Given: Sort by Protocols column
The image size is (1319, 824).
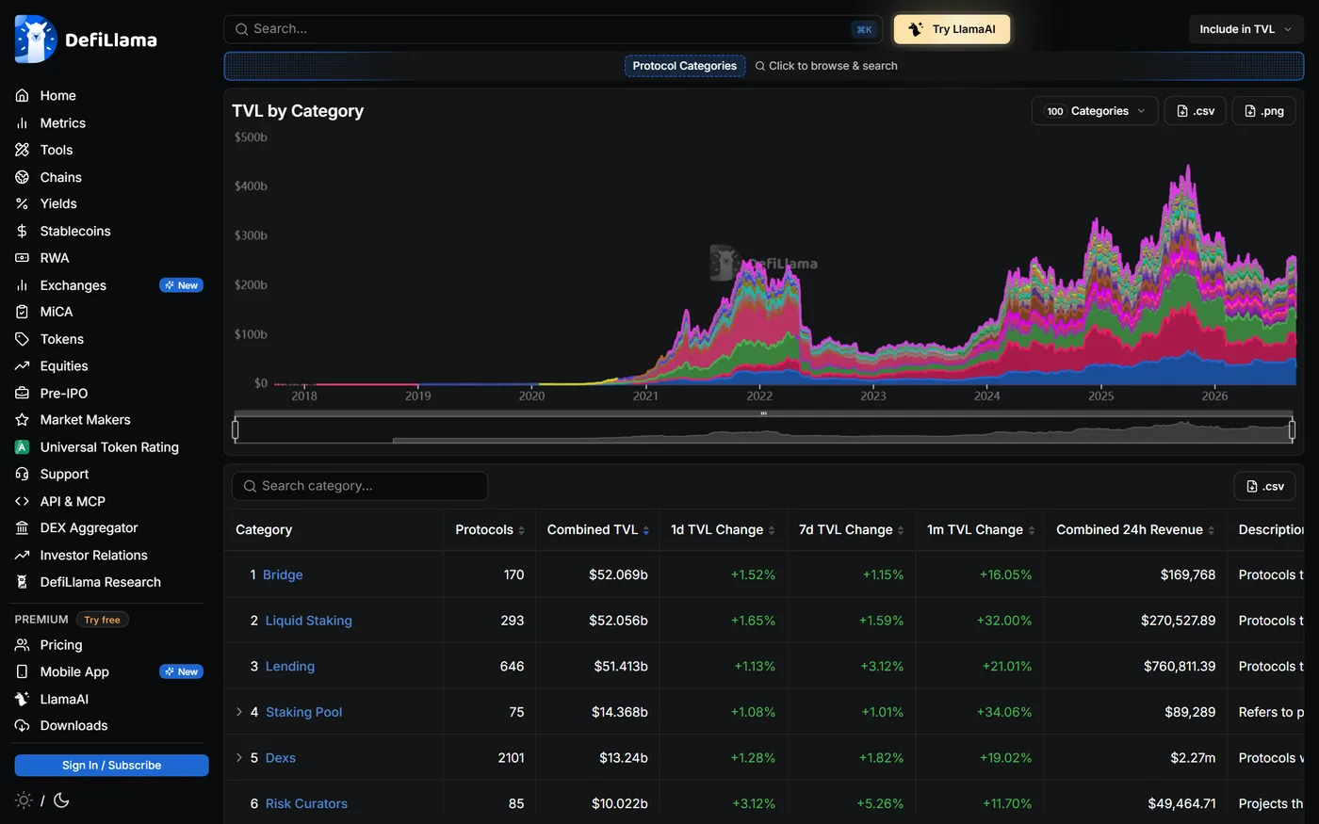Looking at the screenshot, I should click(x=490, y=530).
